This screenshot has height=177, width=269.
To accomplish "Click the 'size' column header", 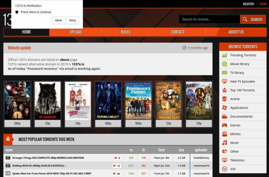I will point(181,150).
